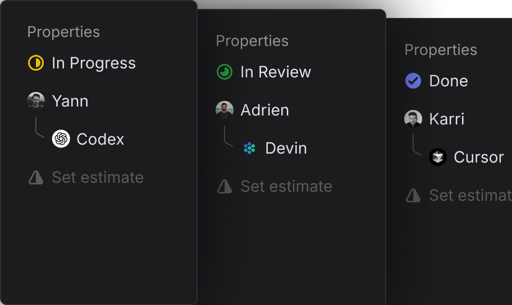Image resolution: width=512 pixels, height=305 pixels.
Task: Click Karri's avatar photo
Action: pyautogui.click(x=413, y=119)
